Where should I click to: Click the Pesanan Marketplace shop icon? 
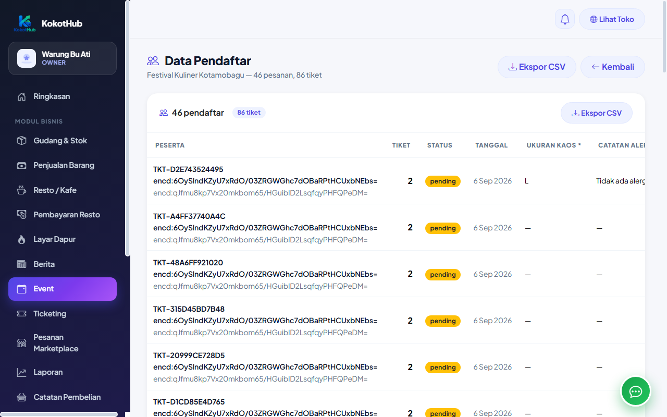coord(21,343)
